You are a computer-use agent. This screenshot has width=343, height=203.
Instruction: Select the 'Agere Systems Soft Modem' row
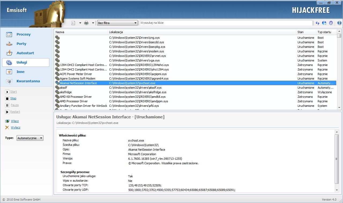195,79
